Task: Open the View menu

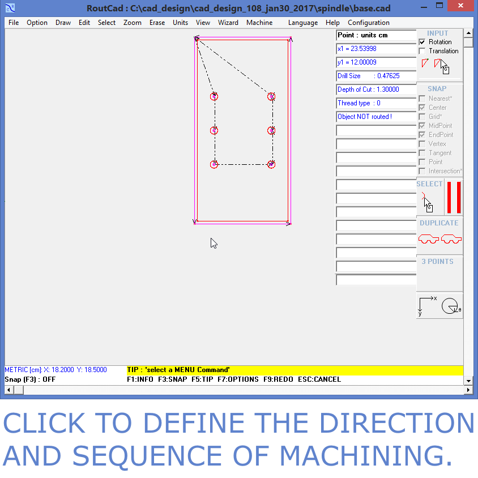Action: coord(203,23)
